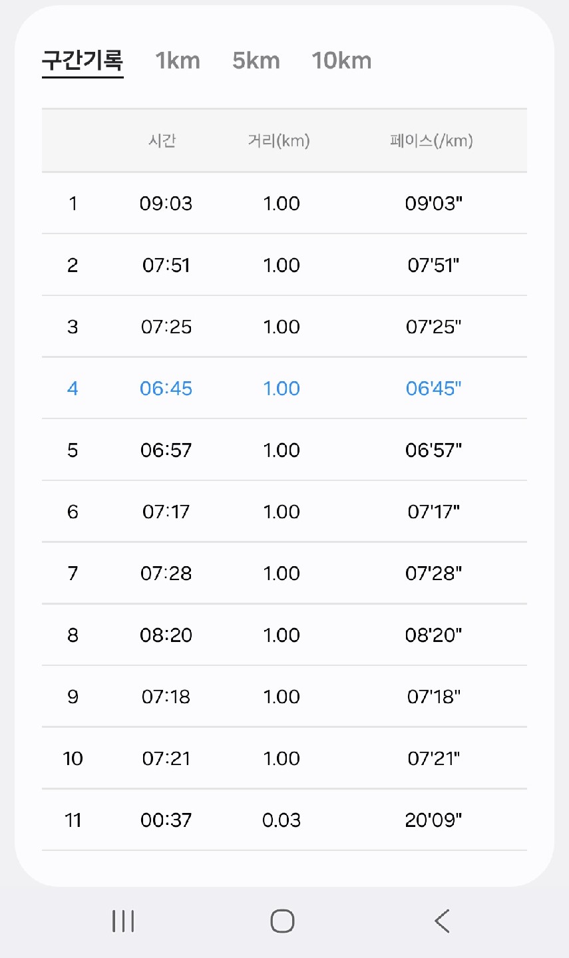
Task: Select highlighted lap 4 time 06:45
Action: [x=166, y=389]
